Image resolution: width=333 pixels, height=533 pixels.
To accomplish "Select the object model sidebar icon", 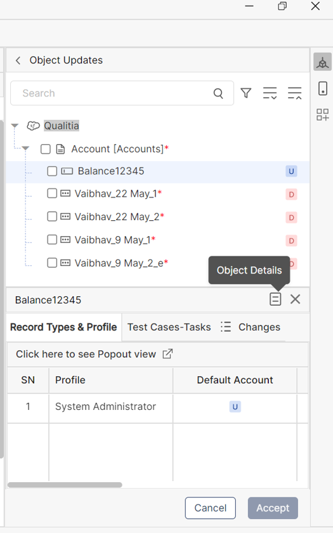I will click(x=322, y=62).
